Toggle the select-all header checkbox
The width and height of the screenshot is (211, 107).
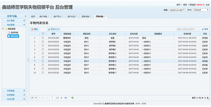click(43, 34)
